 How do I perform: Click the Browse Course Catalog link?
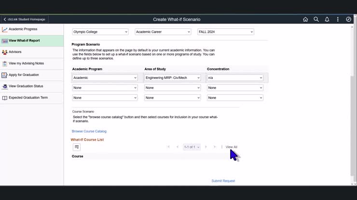pos(89,131)
